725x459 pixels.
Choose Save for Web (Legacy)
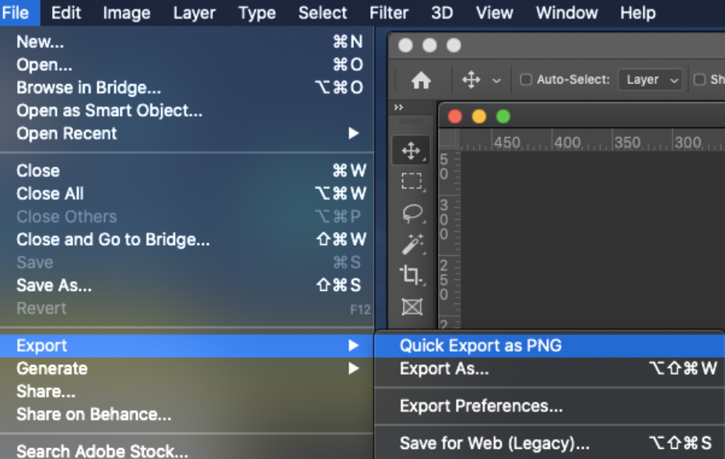[549, 443]
